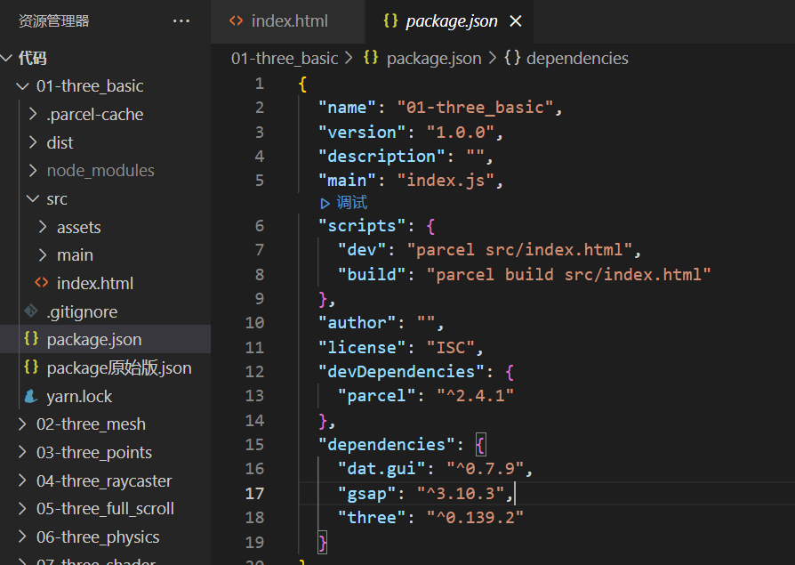Close the package.json editor tab

point(516,21)
